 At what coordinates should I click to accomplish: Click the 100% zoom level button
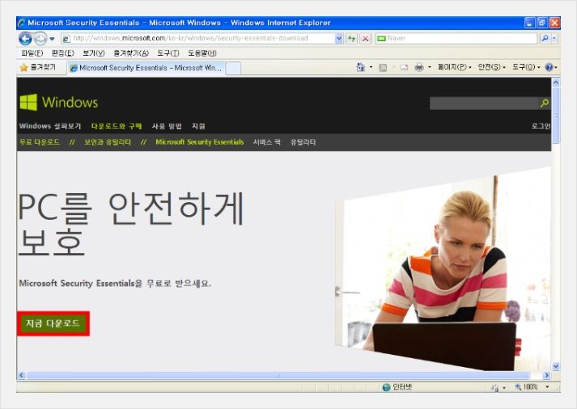coord(527,387)
